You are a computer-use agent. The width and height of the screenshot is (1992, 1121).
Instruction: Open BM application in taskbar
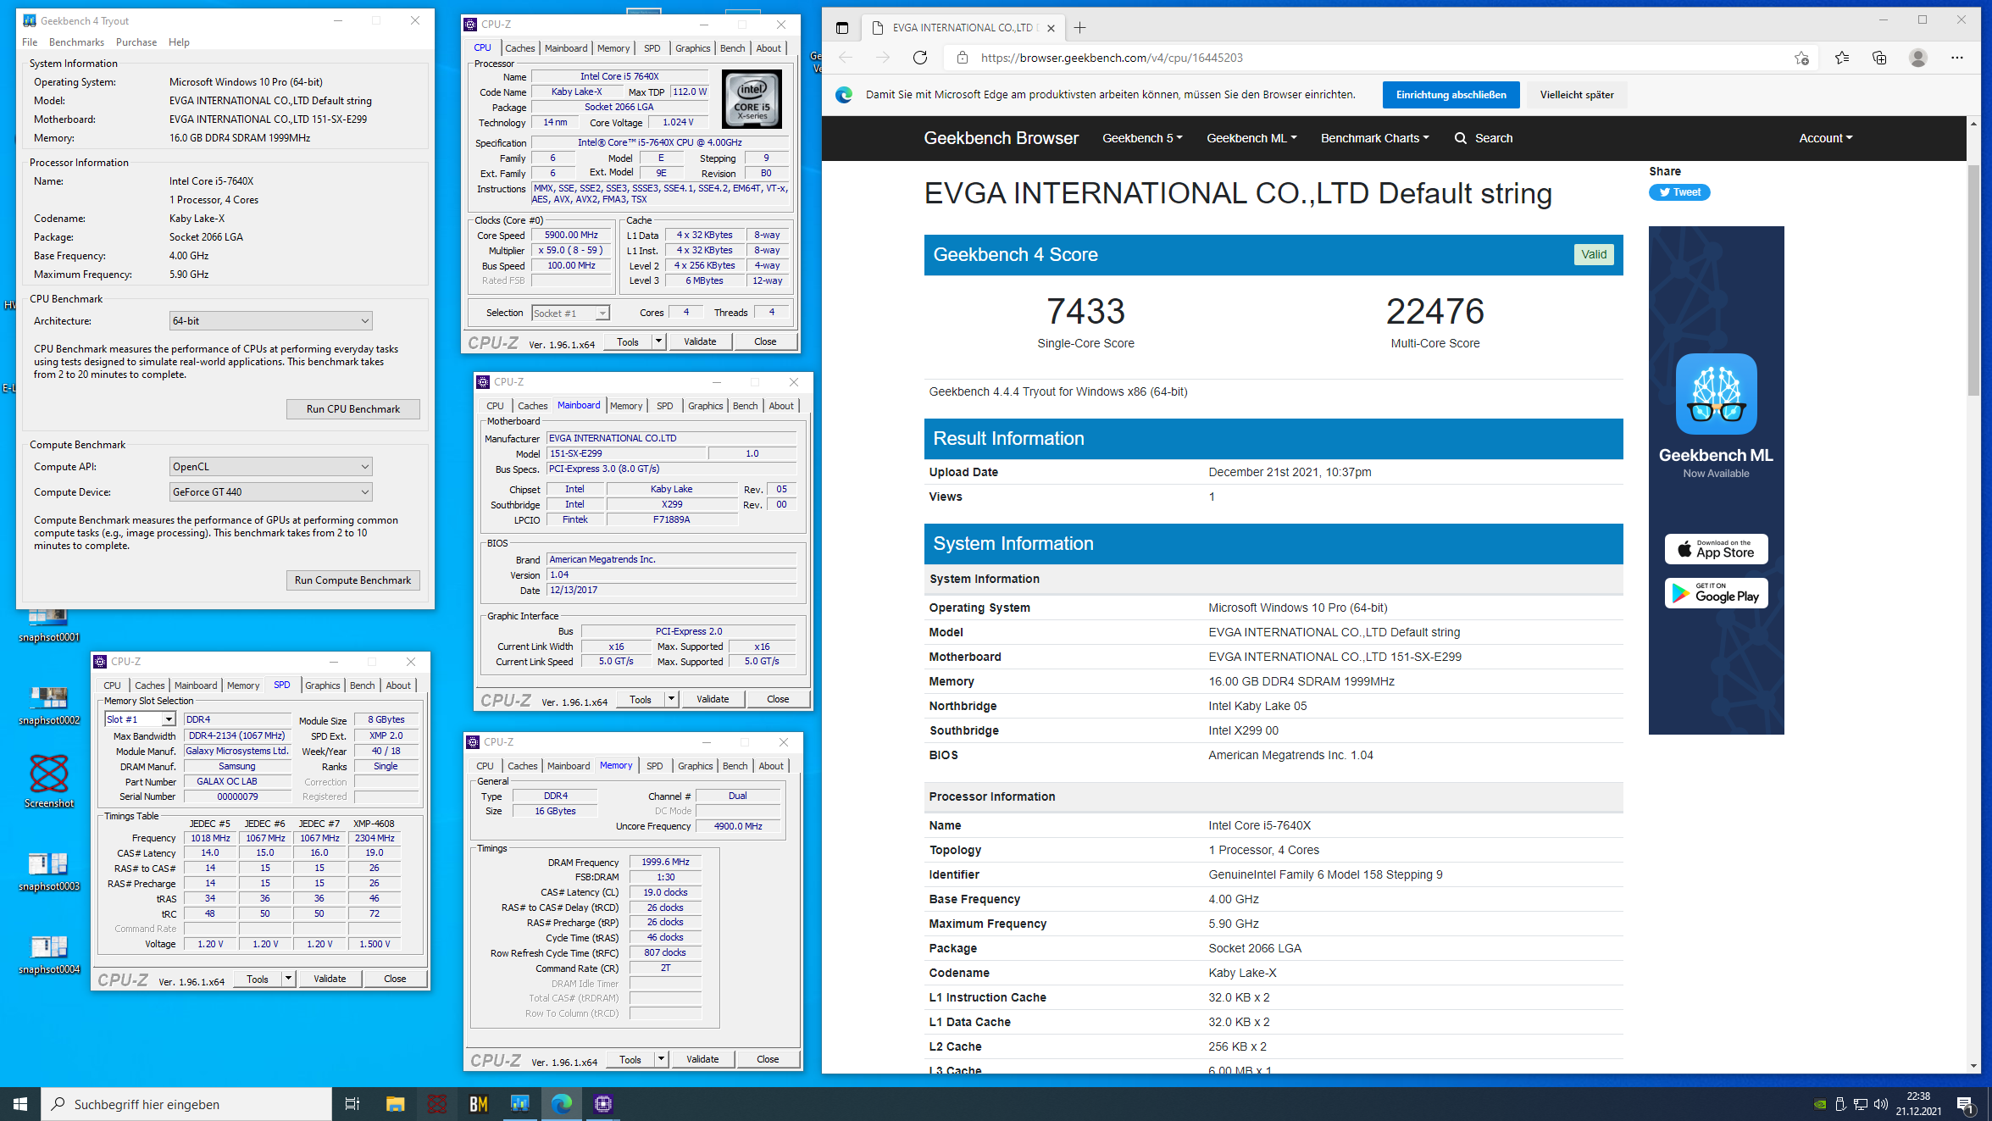(x=478, y=1104)
